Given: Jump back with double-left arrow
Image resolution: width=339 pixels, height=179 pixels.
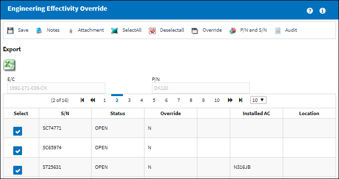Looking at the screenshot, I should (93, 100).
